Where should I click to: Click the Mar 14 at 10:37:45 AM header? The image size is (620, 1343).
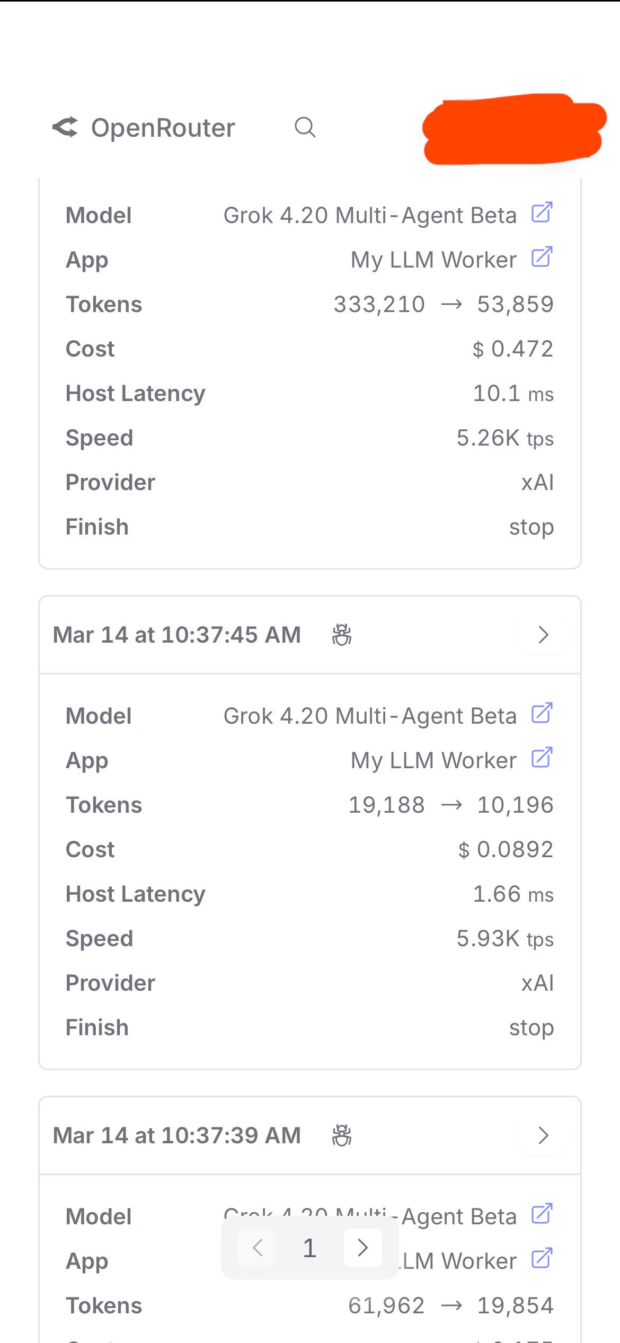[x=176, y=635]
